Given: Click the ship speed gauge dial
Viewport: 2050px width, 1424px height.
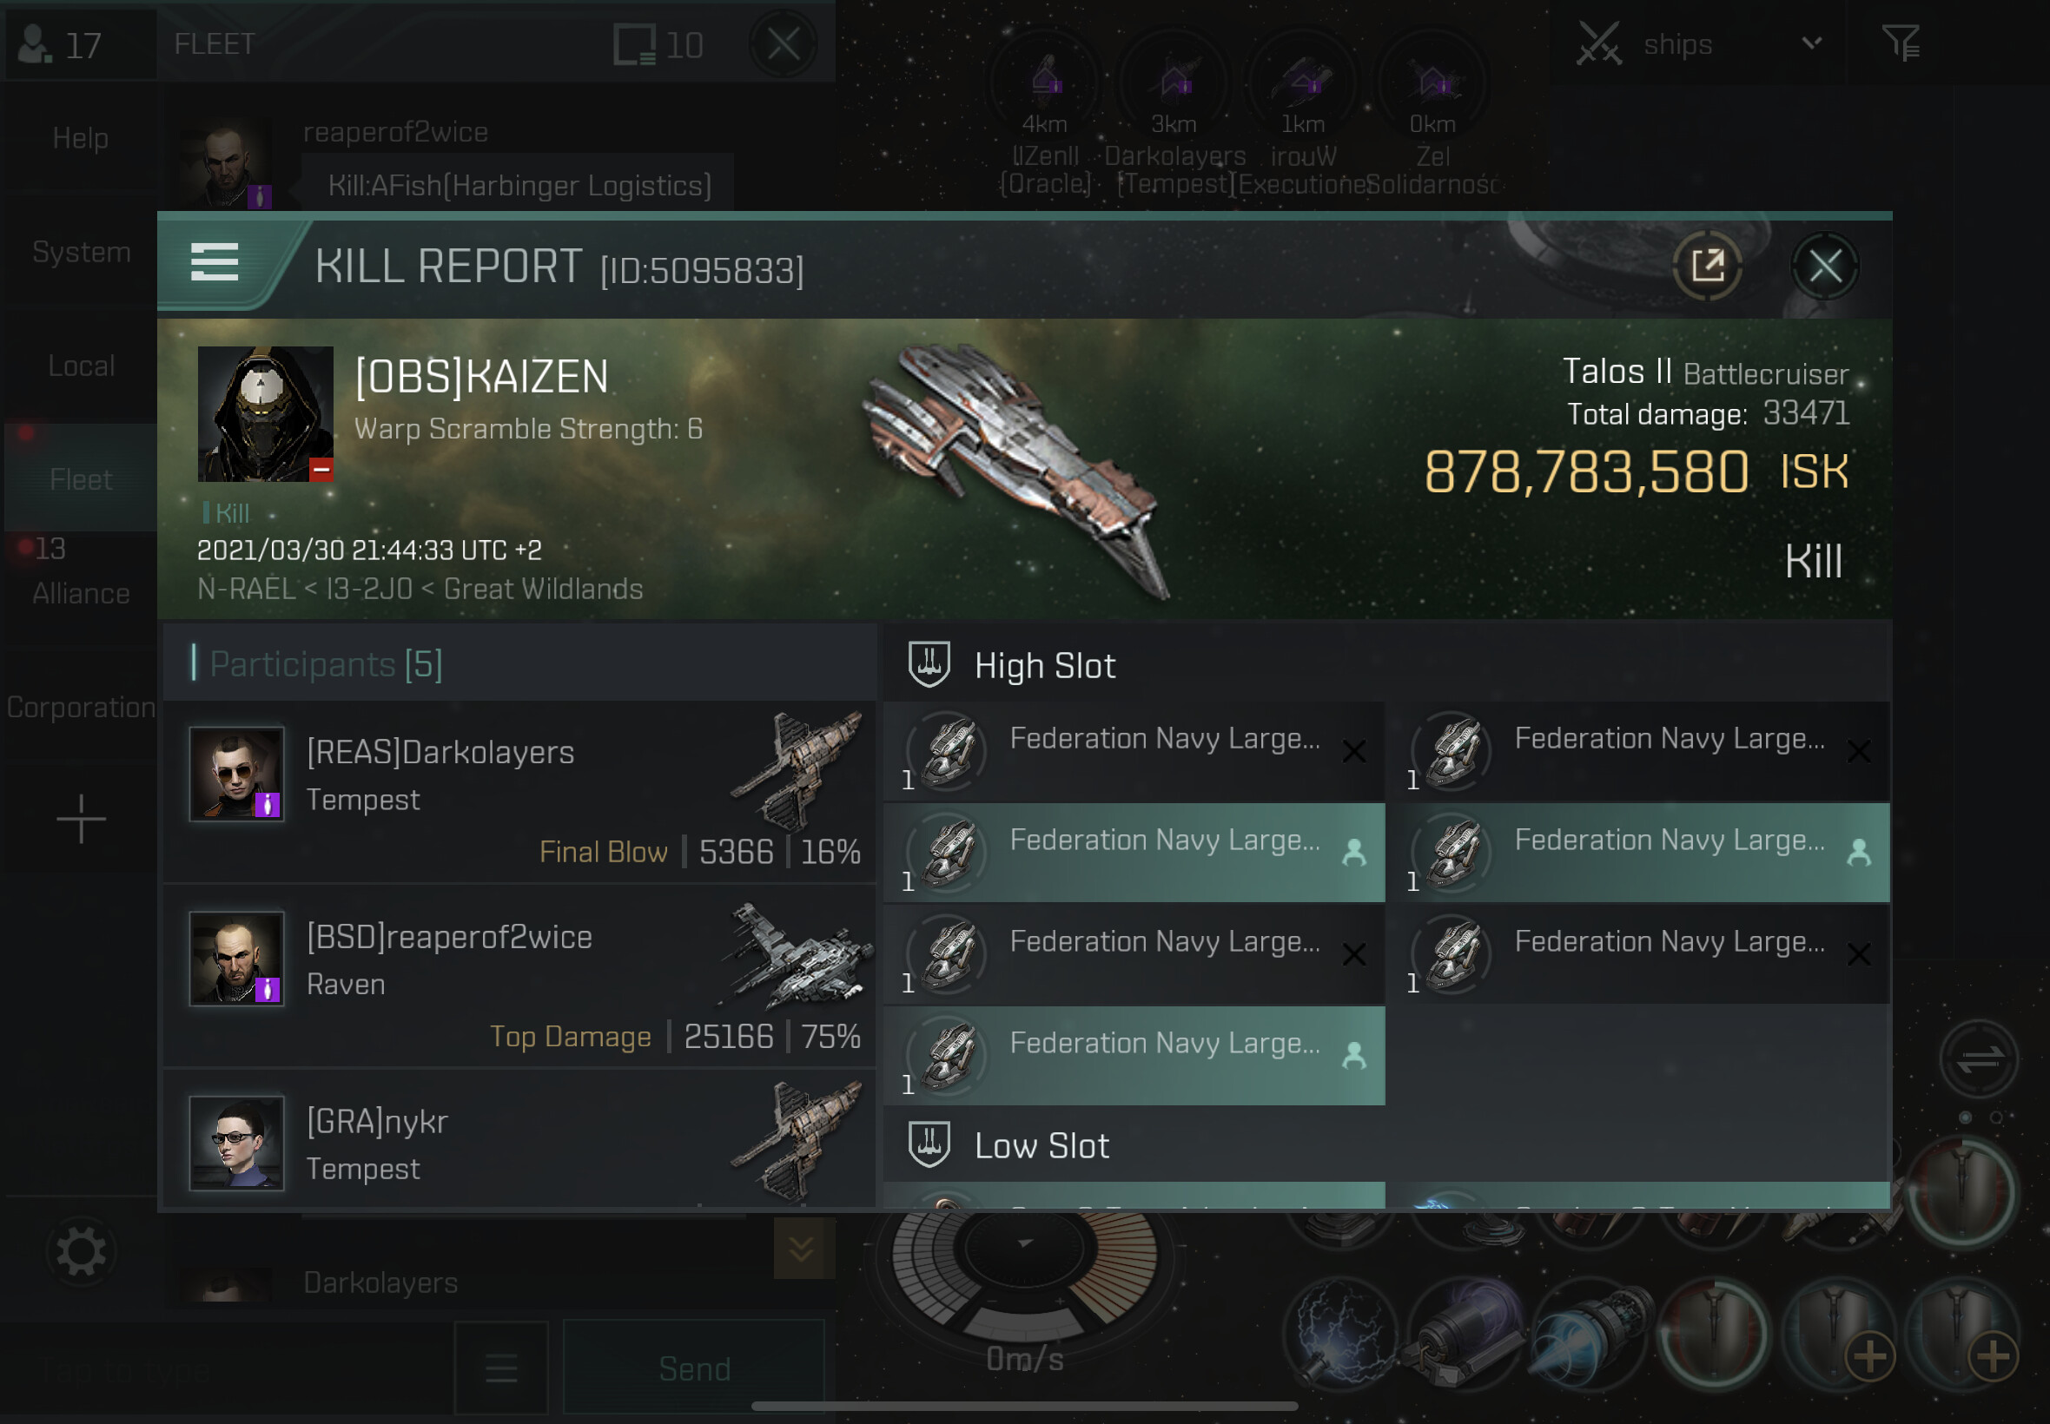Looking at the screenshot, I should click(x=1024, y=1265).
